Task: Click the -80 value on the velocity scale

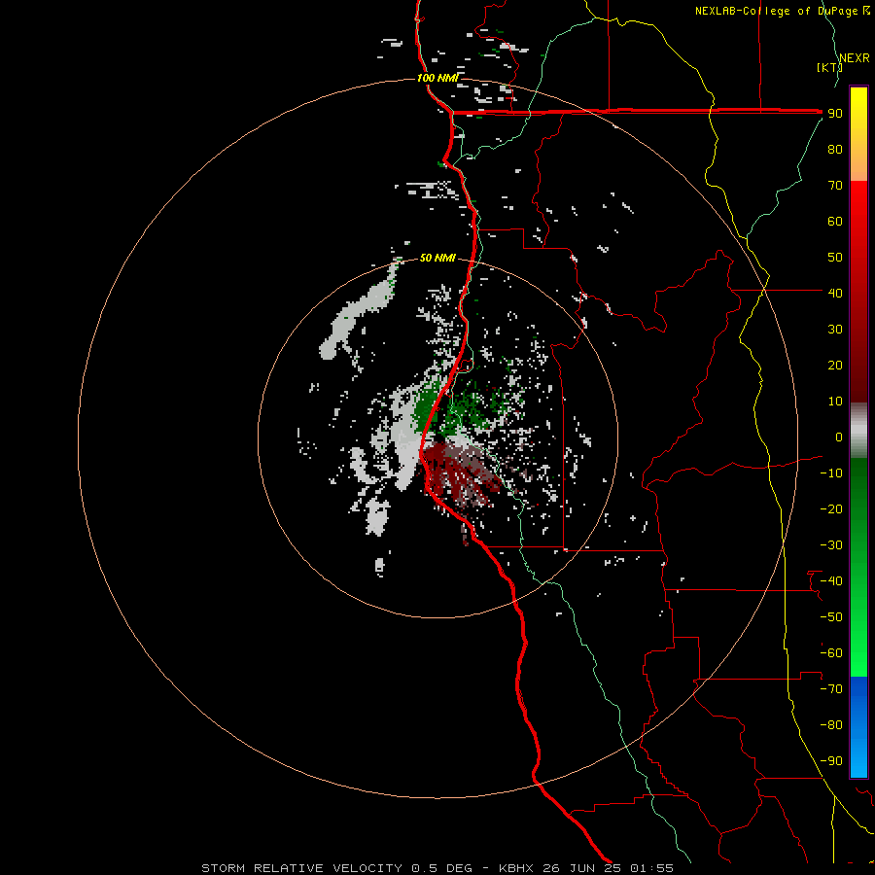Action: pos(831,725)
